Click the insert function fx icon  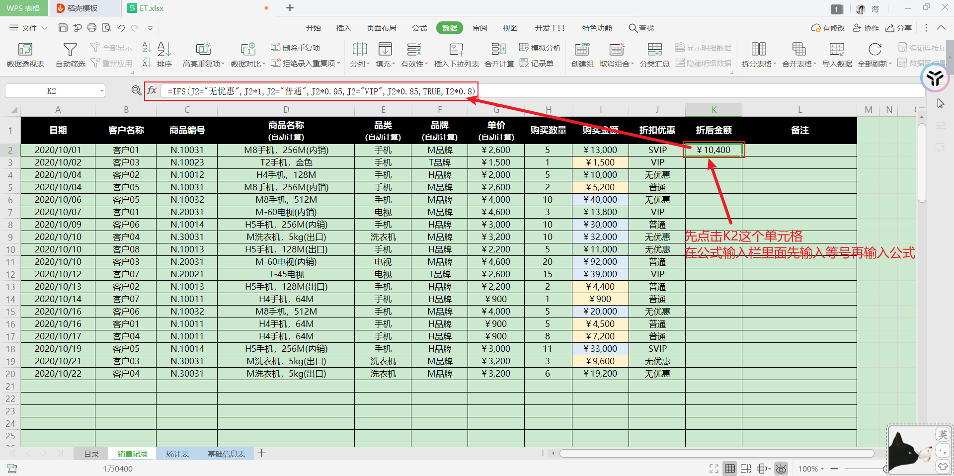[152, 90]
